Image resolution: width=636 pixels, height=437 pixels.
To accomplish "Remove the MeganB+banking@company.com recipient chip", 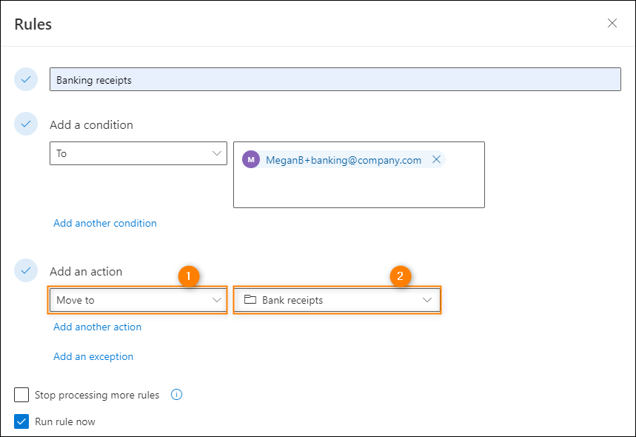I will coord(436,159).
